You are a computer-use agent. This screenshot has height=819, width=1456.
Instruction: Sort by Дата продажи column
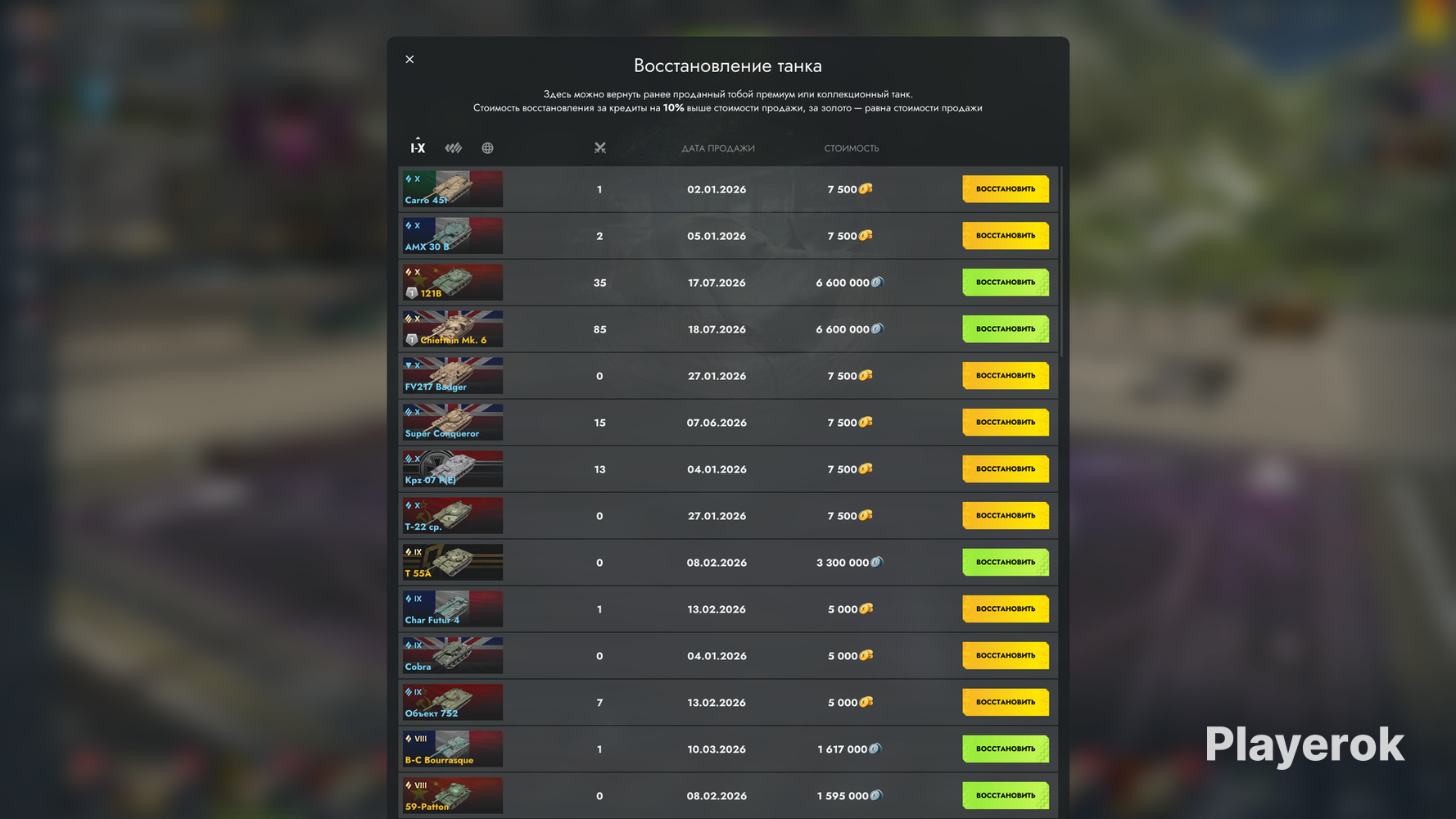pyautogui.click(x=718, y=148)
